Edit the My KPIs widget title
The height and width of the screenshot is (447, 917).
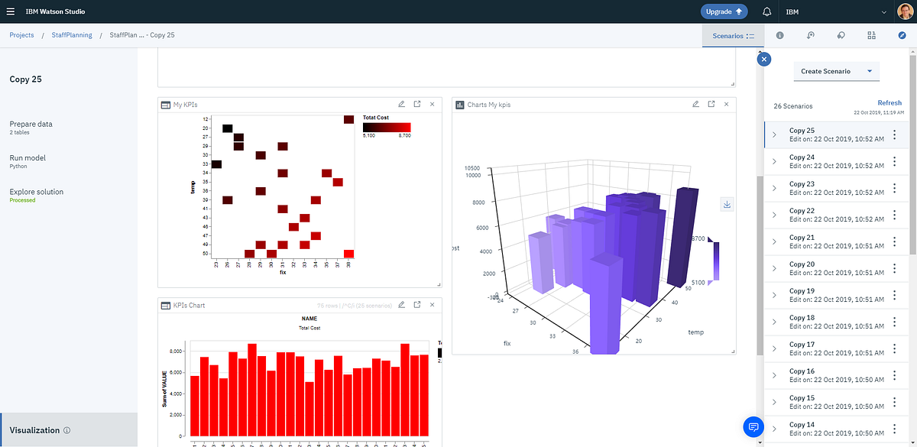click(x=402, y=104)
